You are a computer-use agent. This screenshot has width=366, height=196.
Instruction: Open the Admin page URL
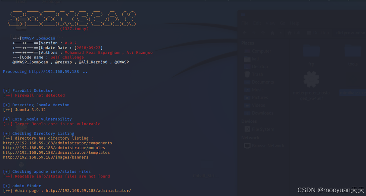88,191
